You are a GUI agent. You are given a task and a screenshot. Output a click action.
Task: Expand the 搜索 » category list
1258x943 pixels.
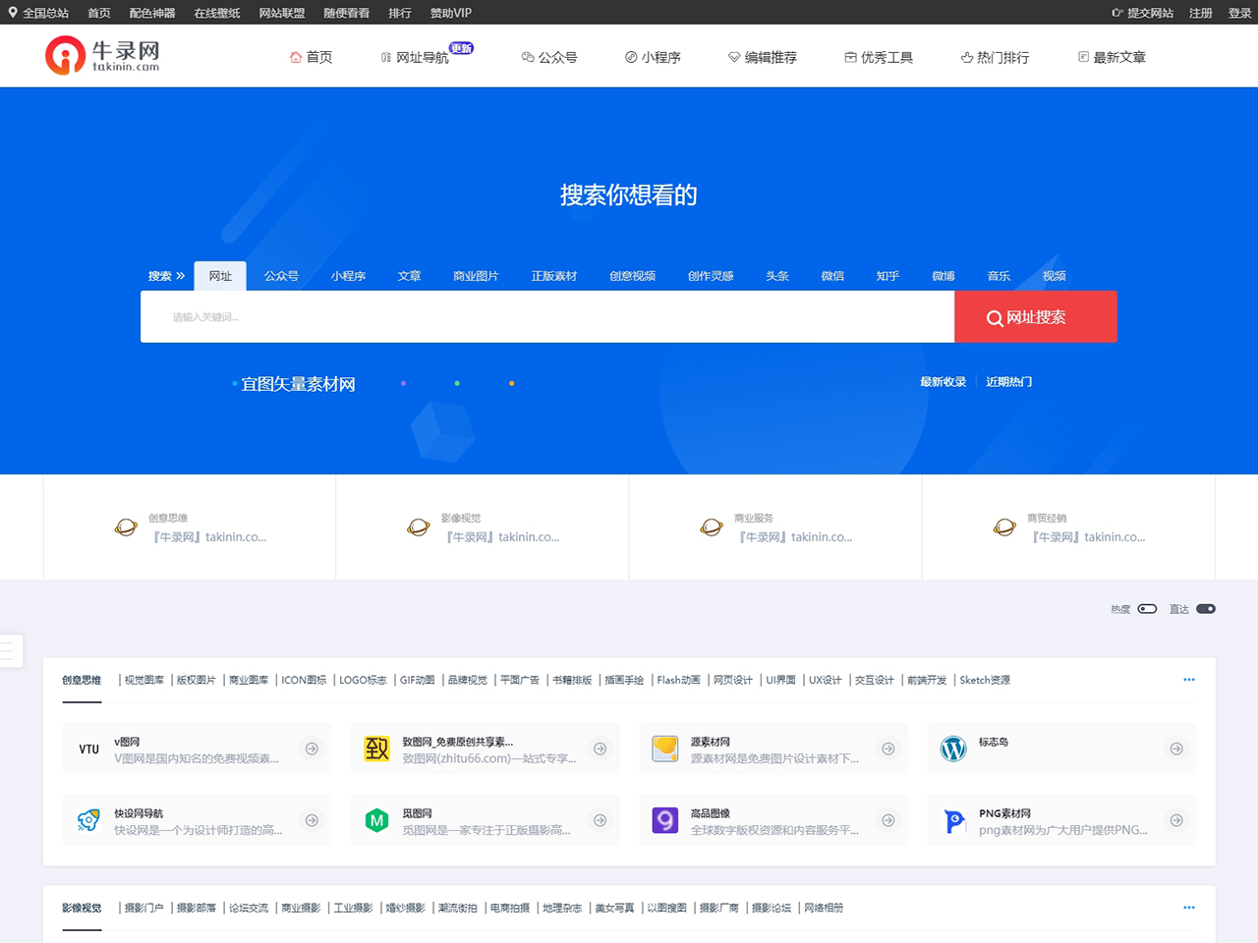point(166,276)
